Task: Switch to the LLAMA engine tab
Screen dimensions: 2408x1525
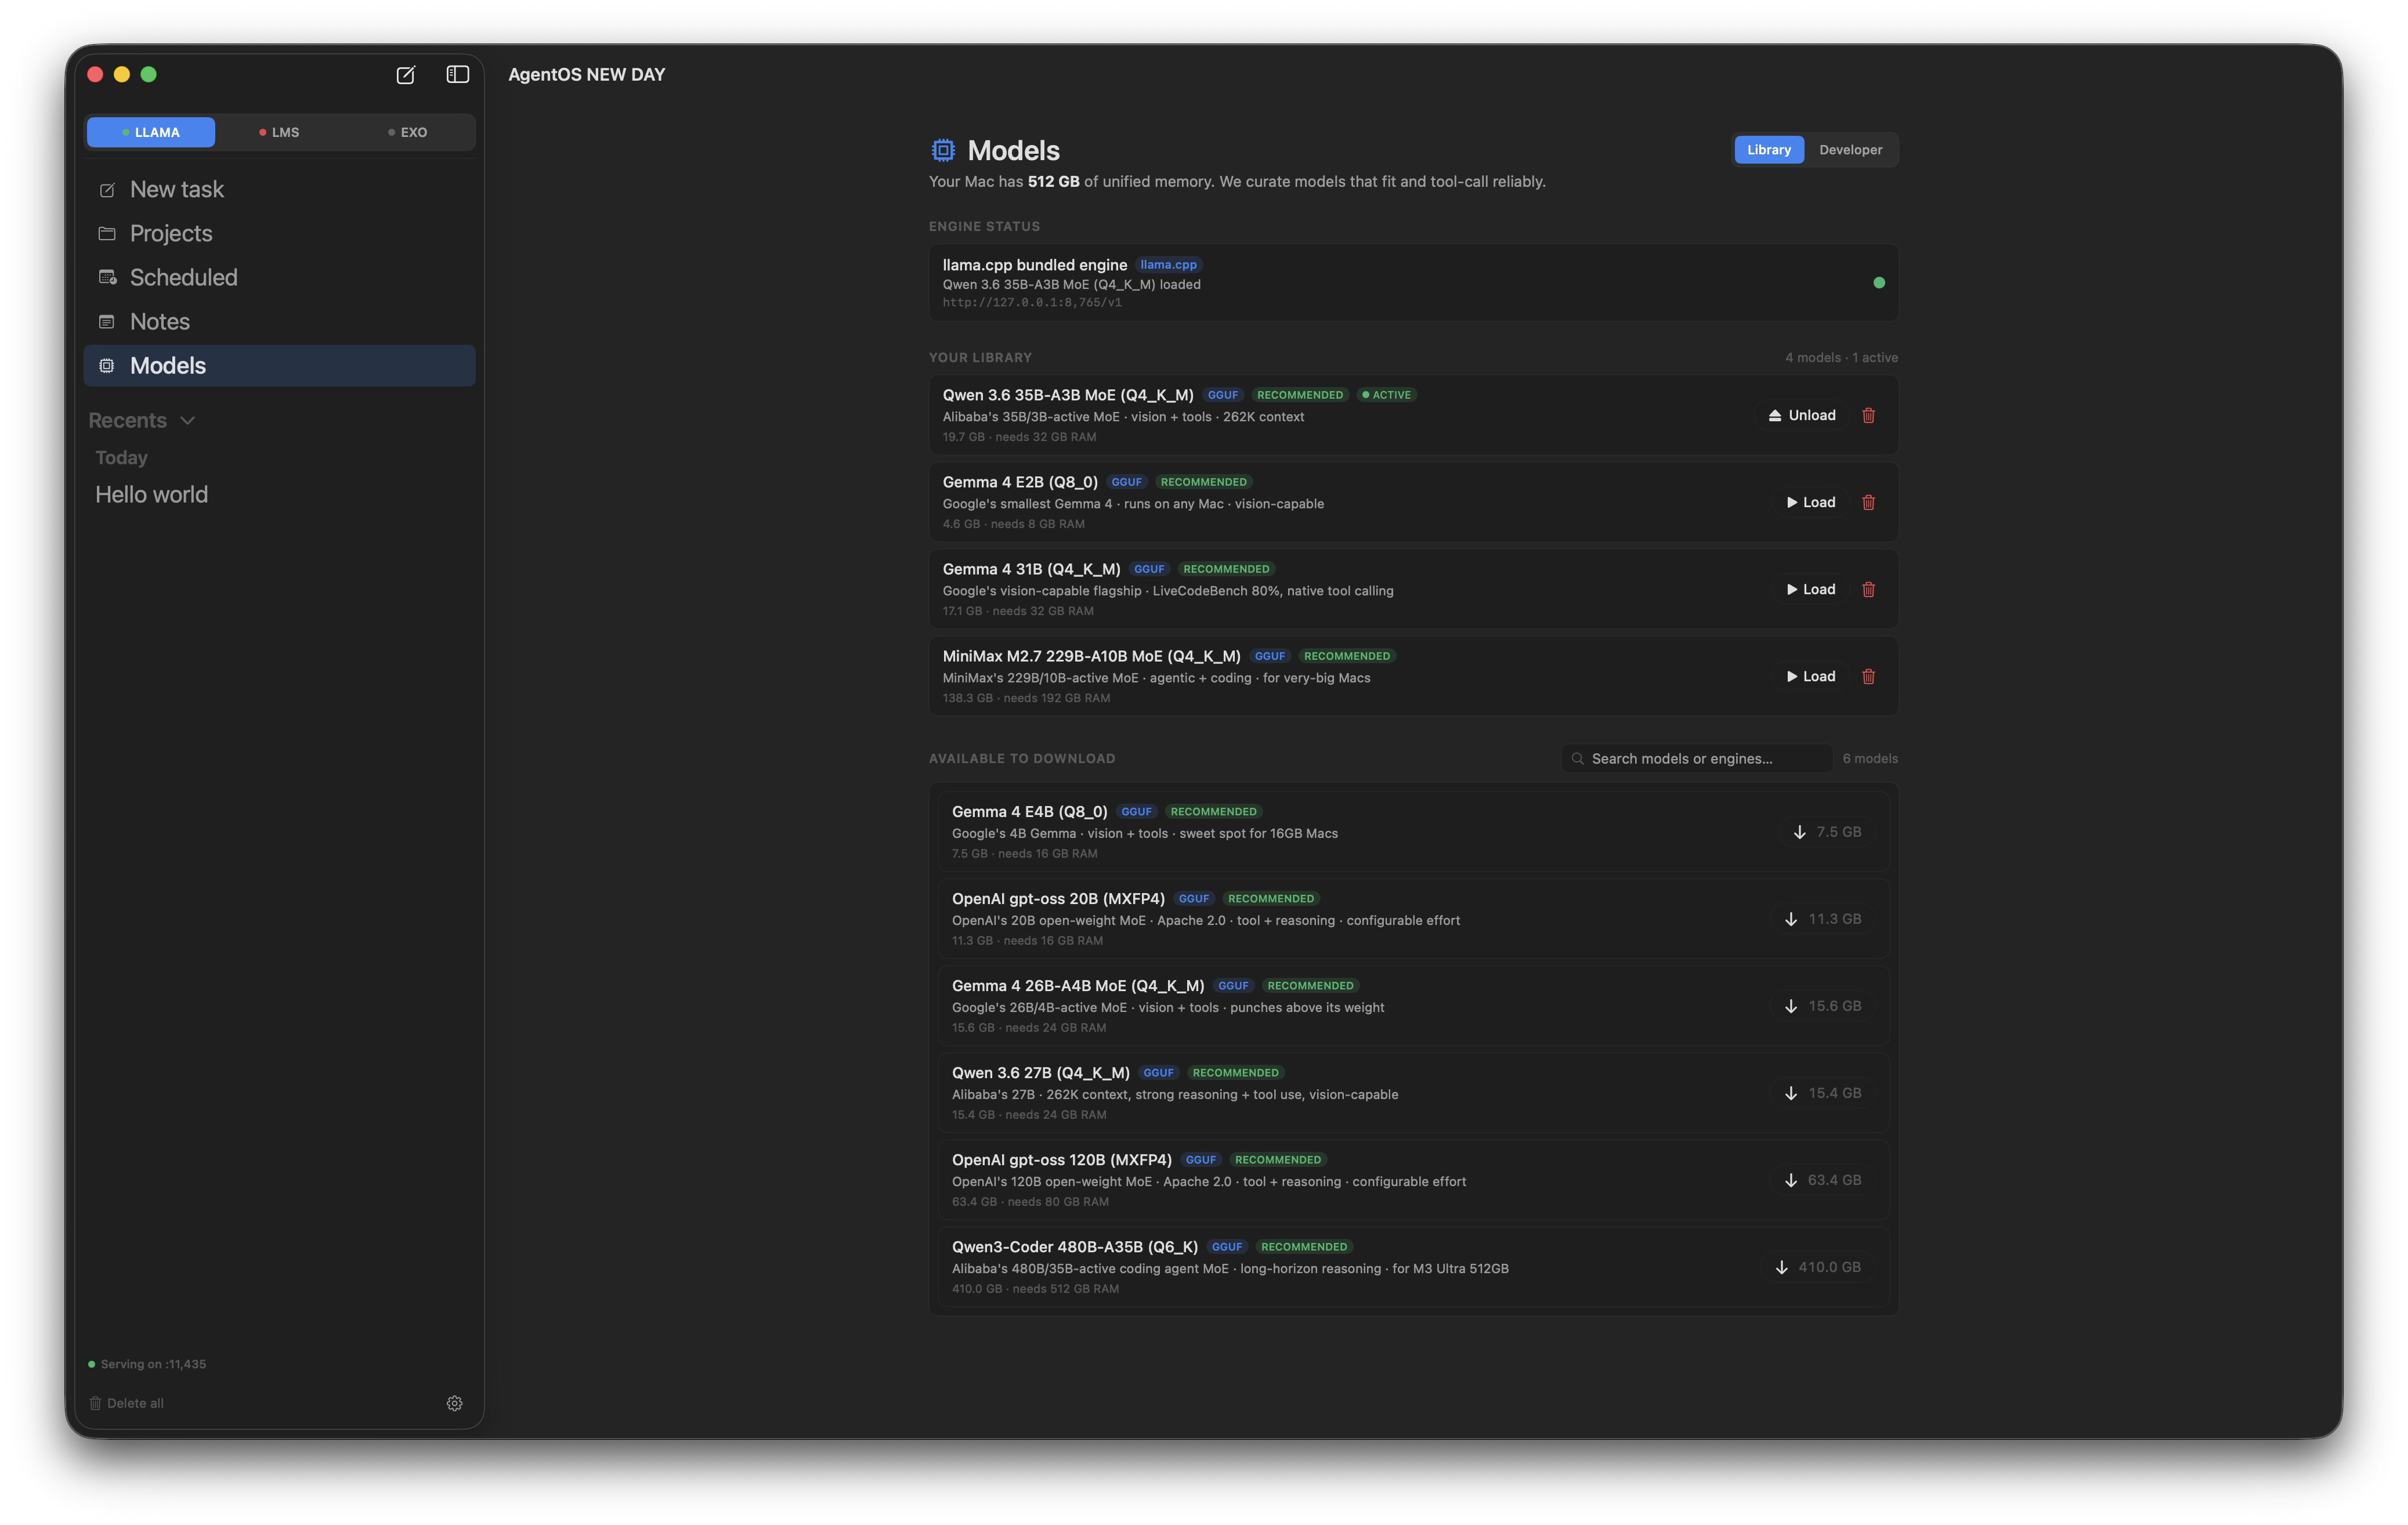Action: (x=151, y=132)
